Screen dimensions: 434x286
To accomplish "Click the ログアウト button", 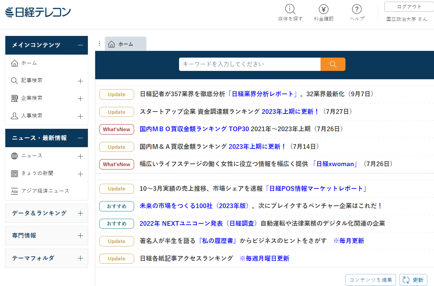I will (x=409, y=7).
